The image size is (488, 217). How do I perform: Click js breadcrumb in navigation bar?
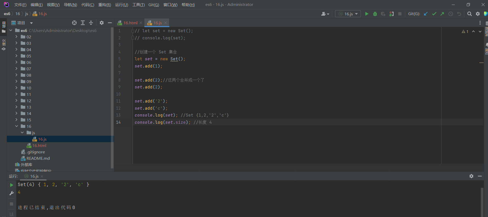click(x=27, y=14)
